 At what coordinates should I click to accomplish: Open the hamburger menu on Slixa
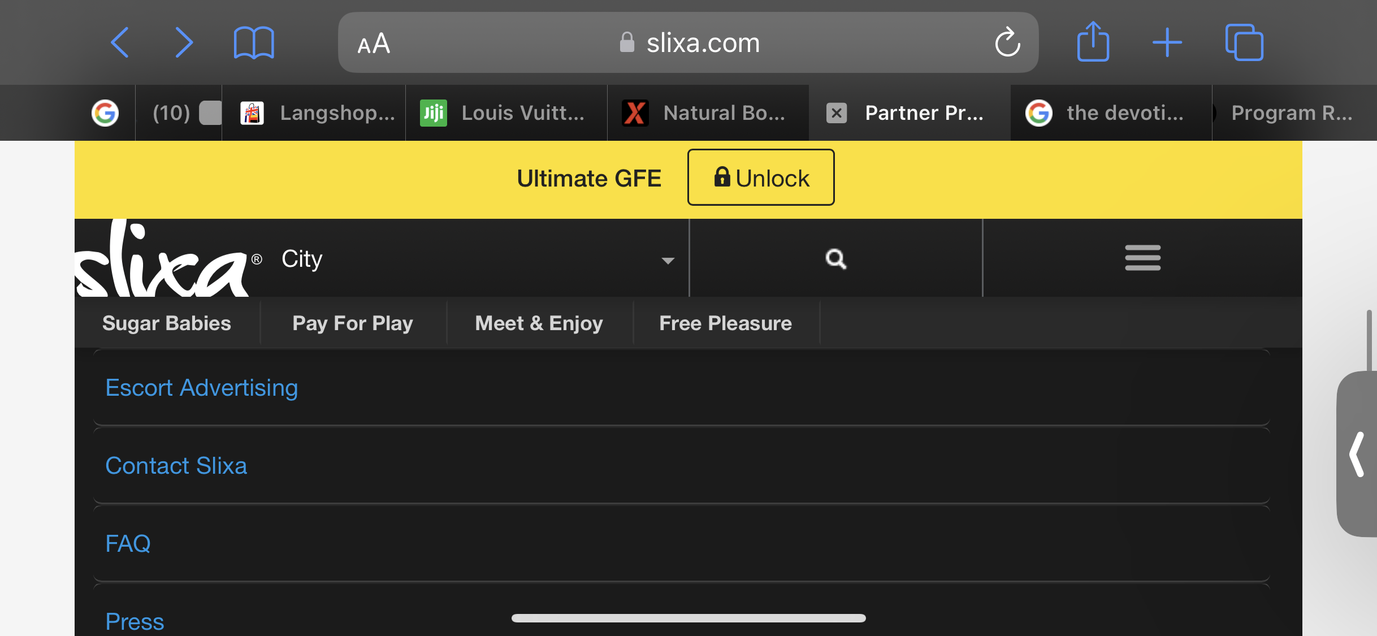pos(1142,258)
